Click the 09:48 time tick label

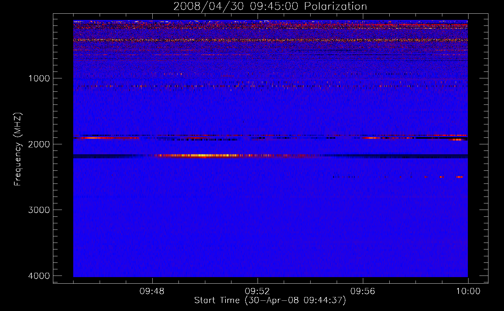click(152, 291)
